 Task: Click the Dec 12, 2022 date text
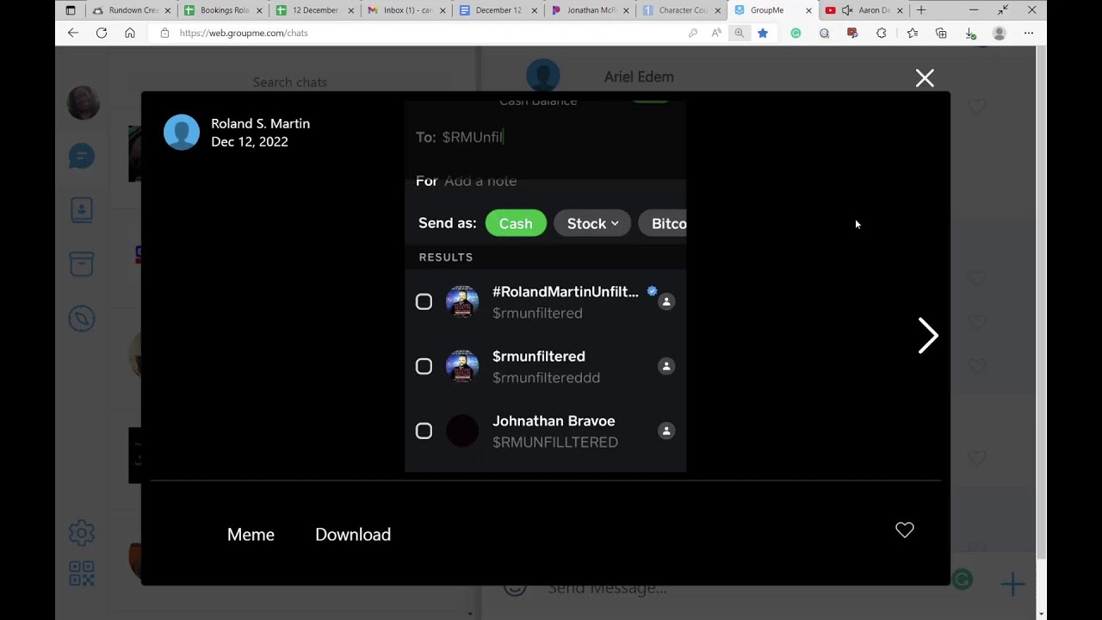tap(250, 142)
